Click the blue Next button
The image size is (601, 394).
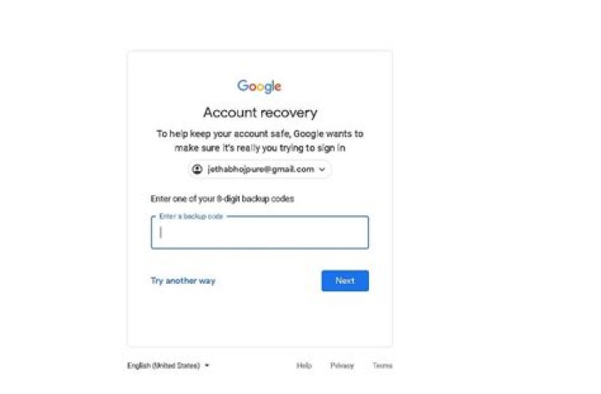345,280
